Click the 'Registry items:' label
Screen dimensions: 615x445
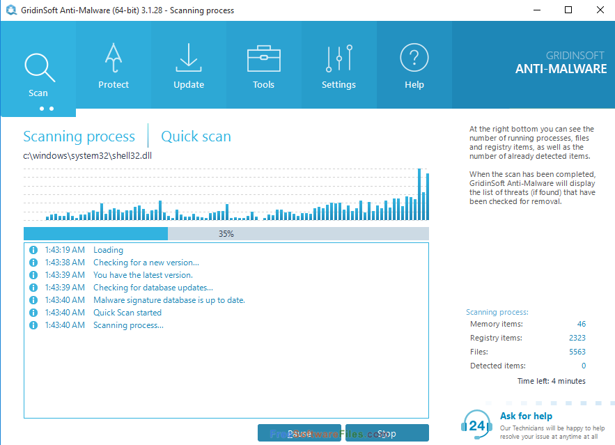click(x=496, y=338)
